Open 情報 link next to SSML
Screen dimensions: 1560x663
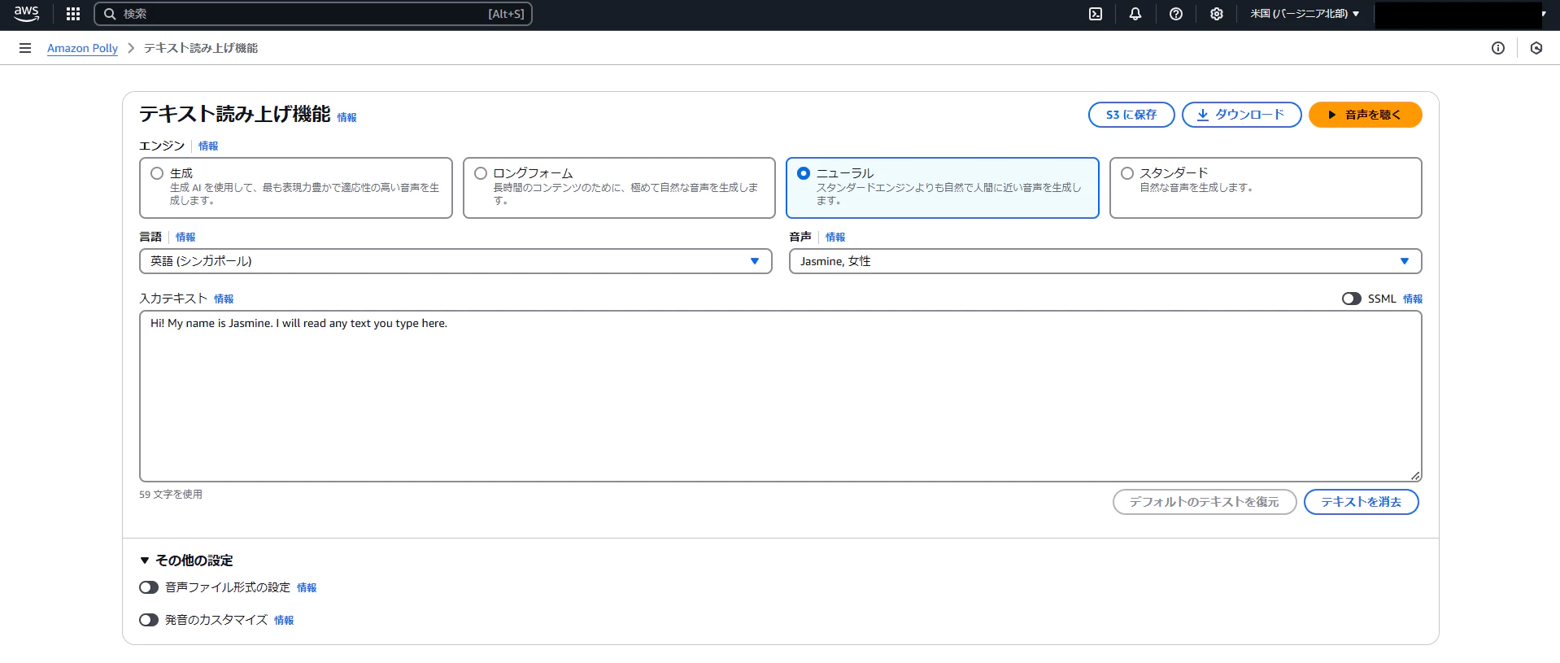[1413, 299]
